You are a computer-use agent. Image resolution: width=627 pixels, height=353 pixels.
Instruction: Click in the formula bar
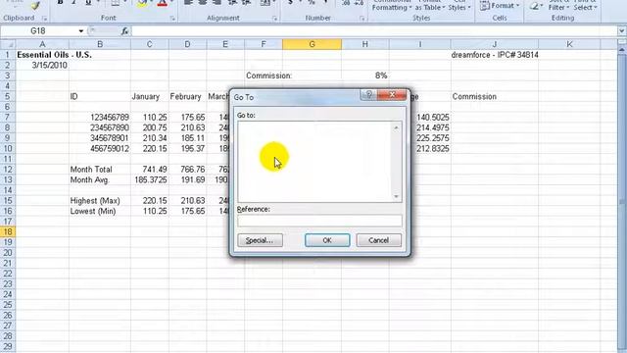[374, 31]
